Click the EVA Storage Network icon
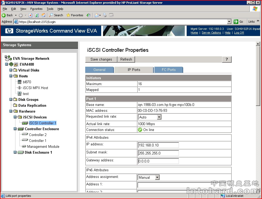Screen dimensions: 262x199 (x=8, y=58)
